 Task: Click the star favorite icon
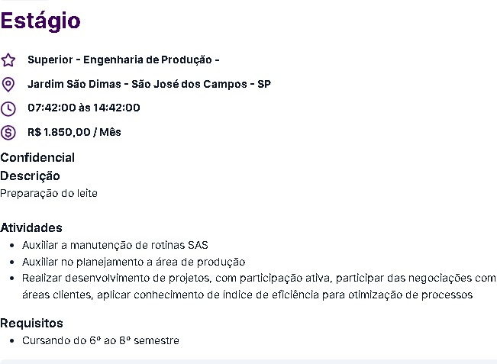[8, 60]
